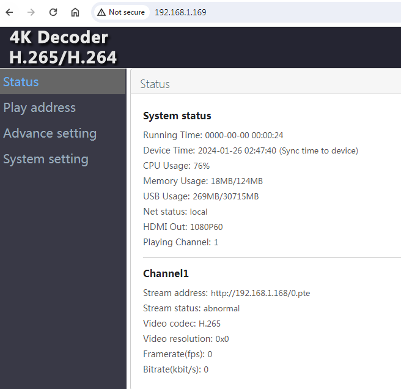
Task: Click the browser back arrow
Action: (x=10, y=12)
